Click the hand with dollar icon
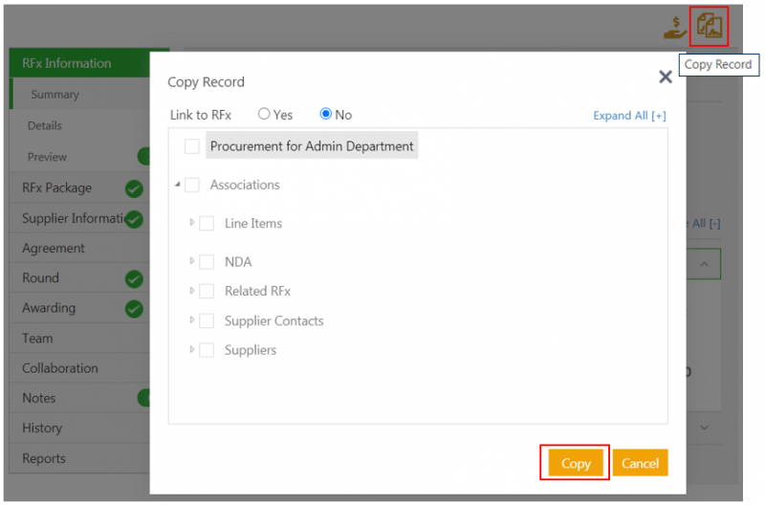Viewport: 765px width, 505px height. point(675,28)
